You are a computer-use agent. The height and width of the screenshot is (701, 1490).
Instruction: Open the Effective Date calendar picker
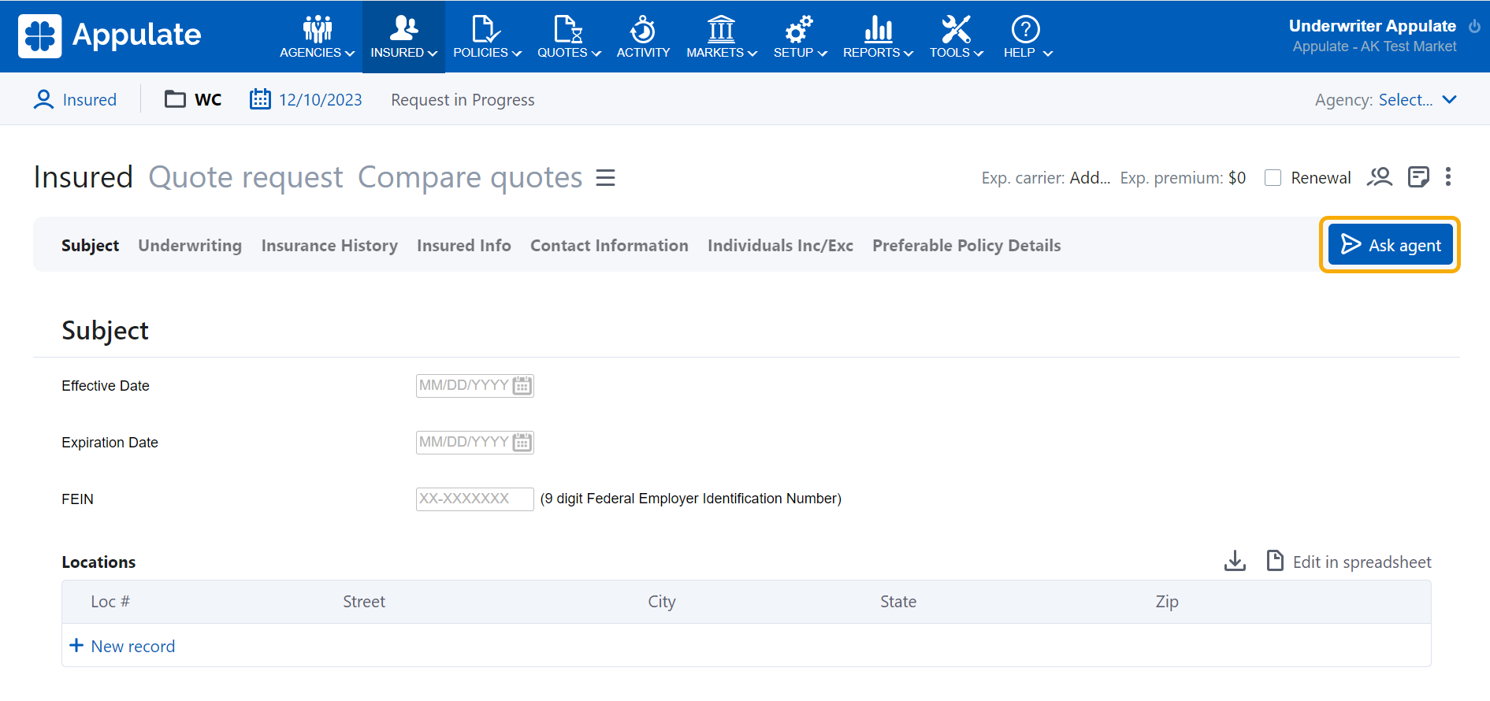click(522, 386)
